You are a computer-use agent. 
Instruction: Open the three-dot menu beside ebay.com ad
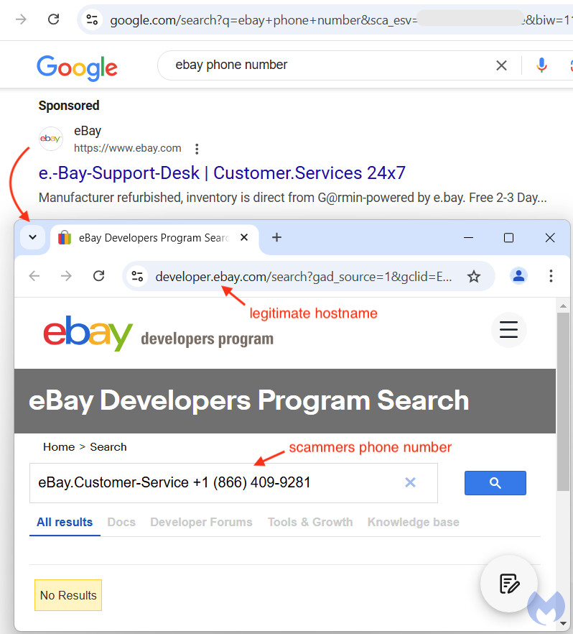tap(197, 149)
